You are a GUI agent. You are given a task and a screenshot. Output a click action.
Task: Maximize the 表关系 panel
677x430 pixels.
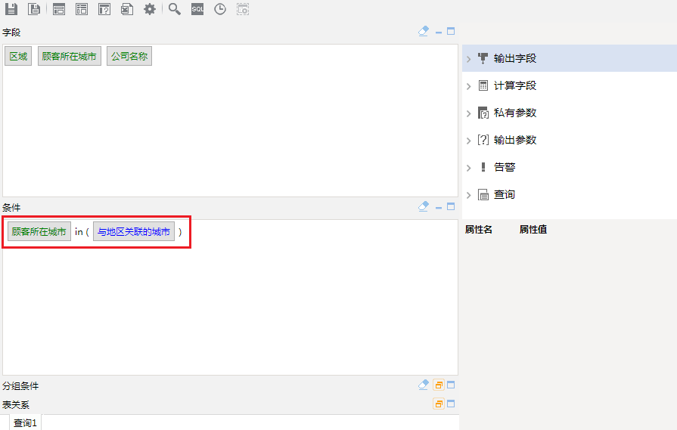tap(451, 404)
